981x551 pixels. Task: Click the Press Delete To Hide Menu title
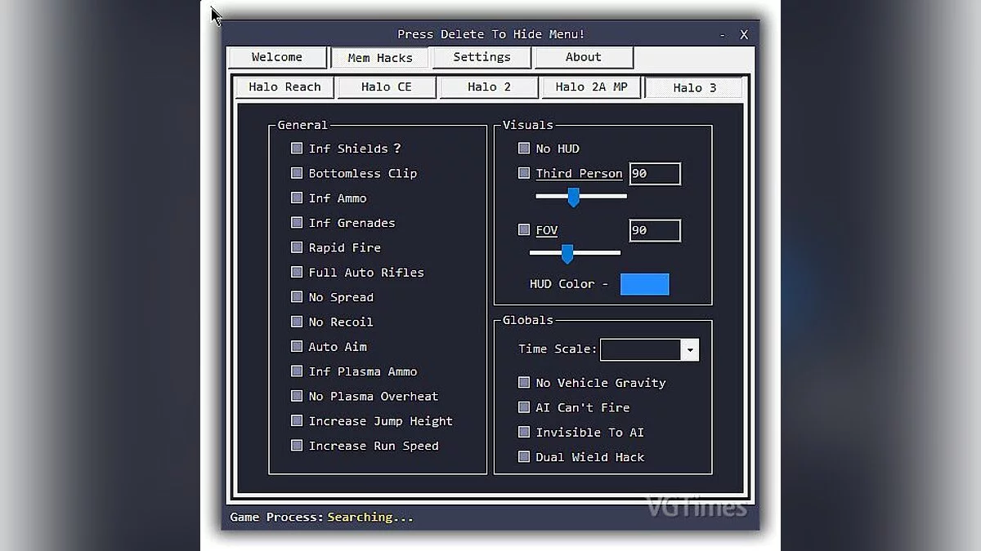(x=490, y=34)
